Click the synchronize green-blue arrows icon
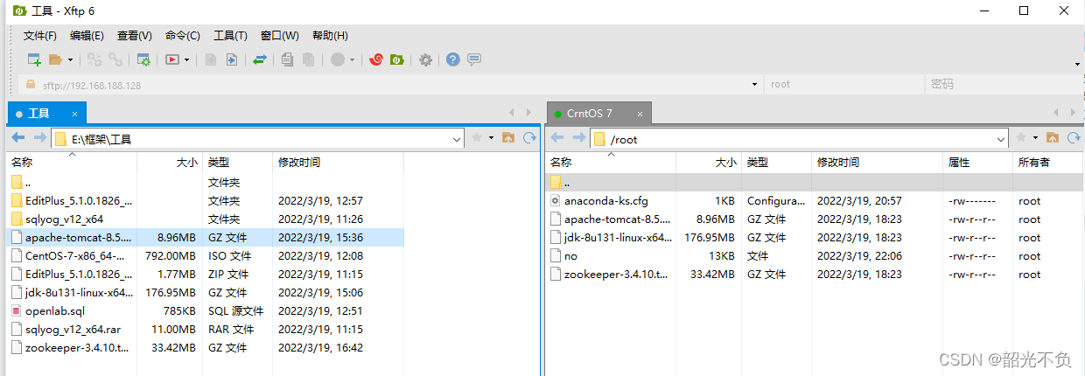 coord(260,59)
